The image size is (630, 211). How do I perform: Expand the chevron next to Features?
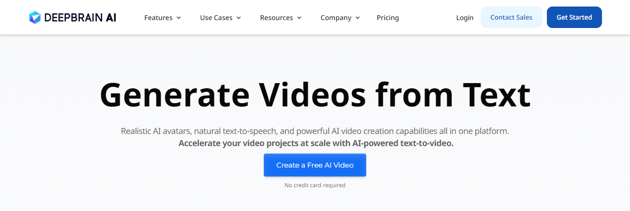(178, 18)
